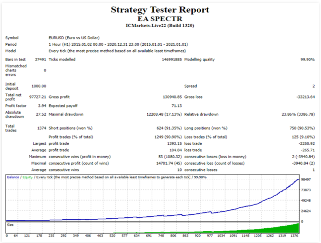Click the Profit factor value 3.94

42,106
